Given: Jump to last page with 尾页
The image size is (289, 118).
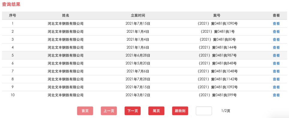Looking at the screenshot, I should (156, 111).
